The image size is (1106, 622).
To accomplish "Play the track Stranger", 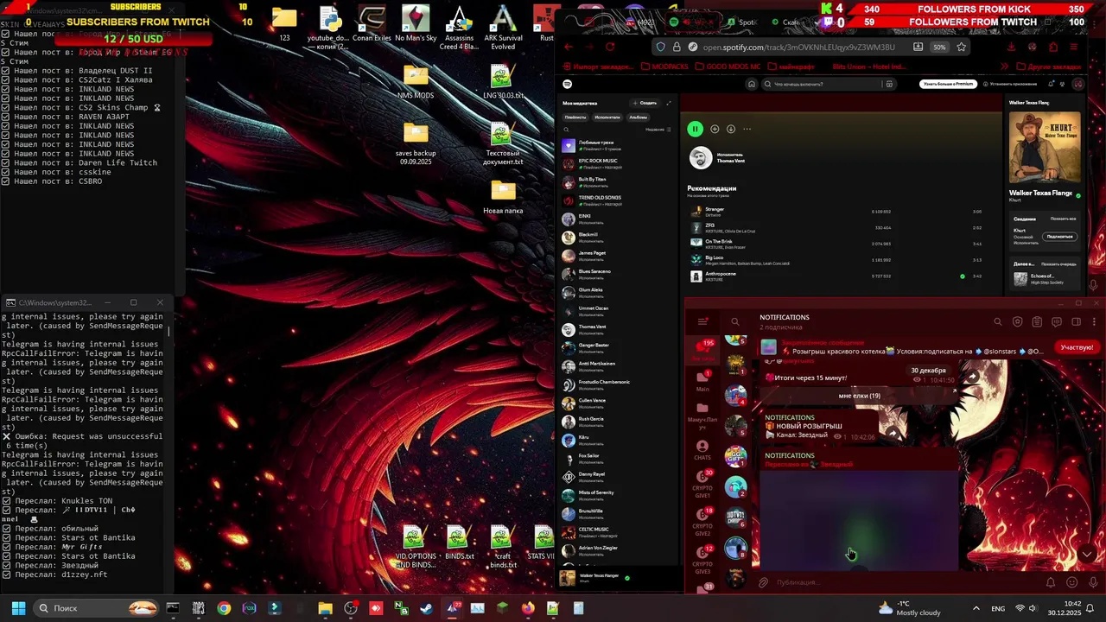I will pyautogui.click(x=715, y=209).
